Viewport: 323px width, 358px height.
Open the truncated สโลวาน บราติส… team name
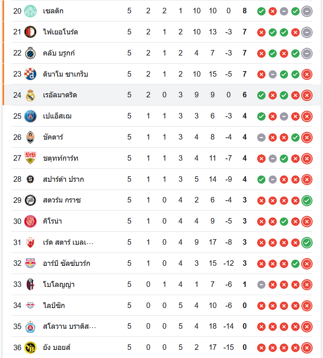(x=70, y=327)
